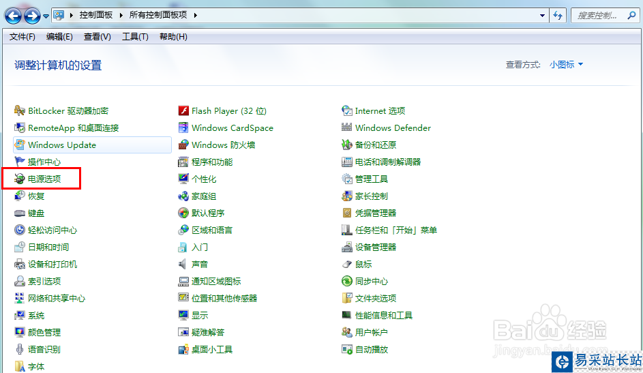The width and height of the screenshot is (643, 373).
Task: Click the 所有控制面板项 breadcrumb
Action: coord(158,15)
